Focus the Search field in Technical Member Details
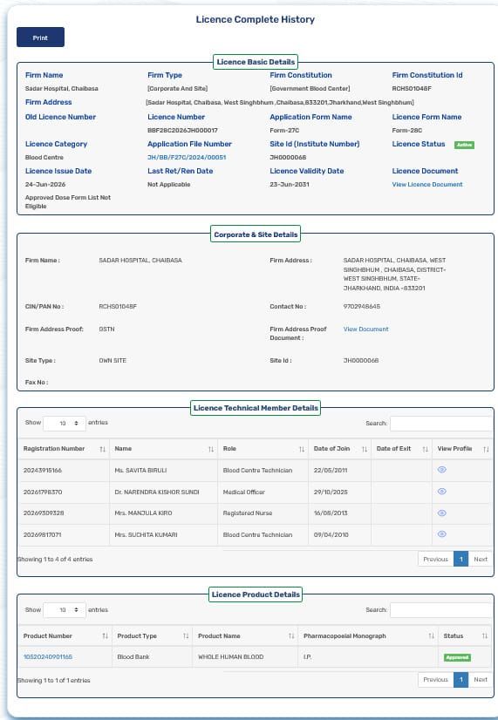498x720 pixels. coord(441,424)
